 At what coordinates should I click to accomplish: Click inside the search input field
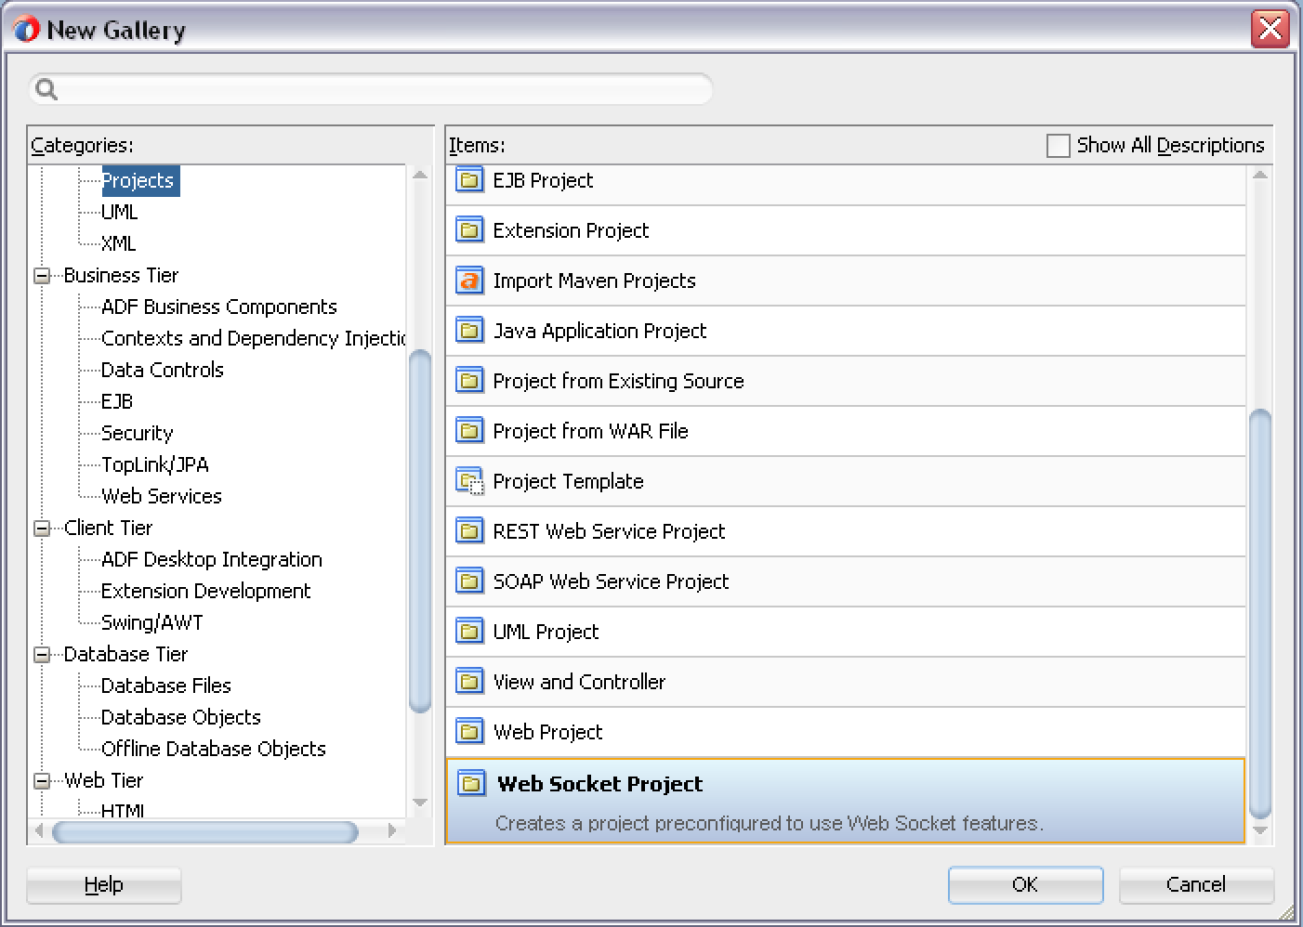point(372,88)
